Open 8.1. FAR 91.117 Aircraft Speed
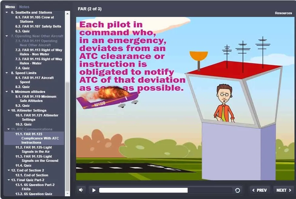The height and width of the screenshot is (199, 296). tap(35, 80)
